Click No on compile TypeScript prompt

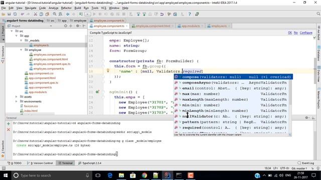(x=296, y=32)
